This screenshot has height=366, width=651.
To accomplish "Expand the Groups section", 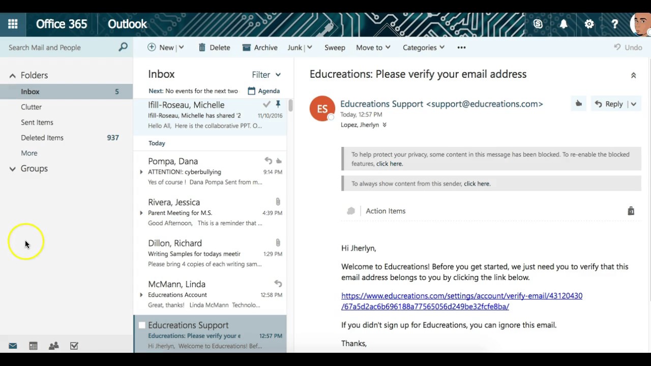I will [13, 169].
